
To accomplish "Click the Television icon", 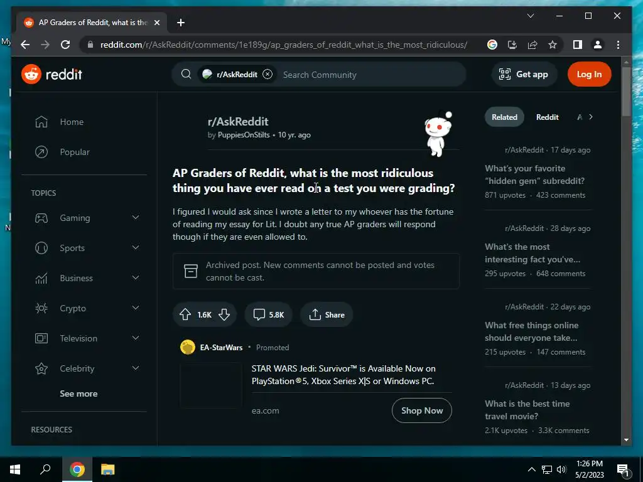I will click(x=41, y=338).
